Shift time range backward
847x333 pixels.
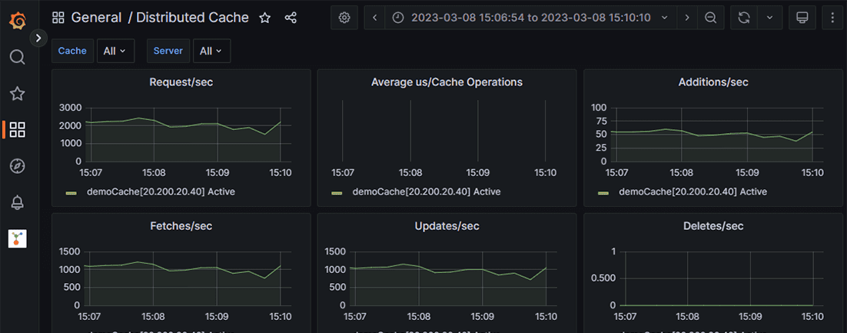375,18
